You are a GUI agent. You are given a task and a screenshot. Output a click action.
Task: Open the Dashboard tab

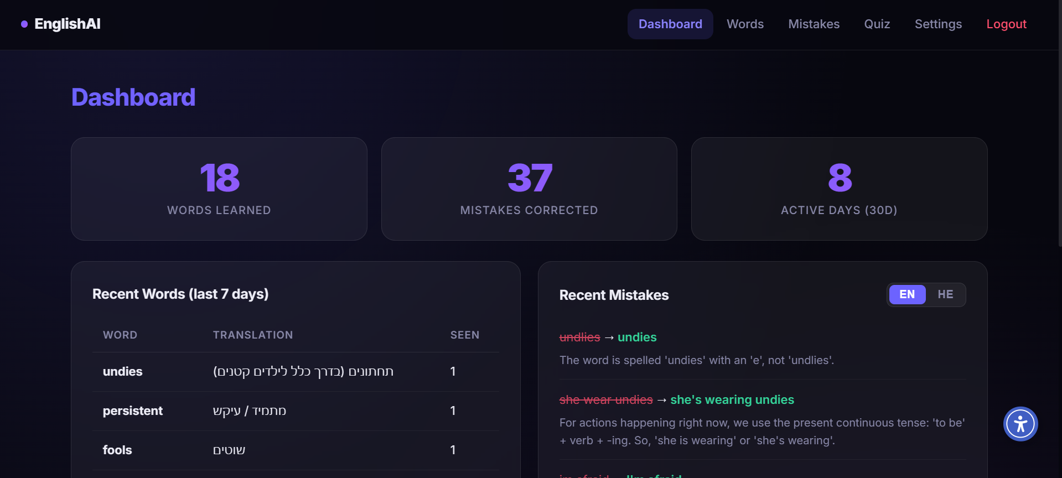coord(670,24)
